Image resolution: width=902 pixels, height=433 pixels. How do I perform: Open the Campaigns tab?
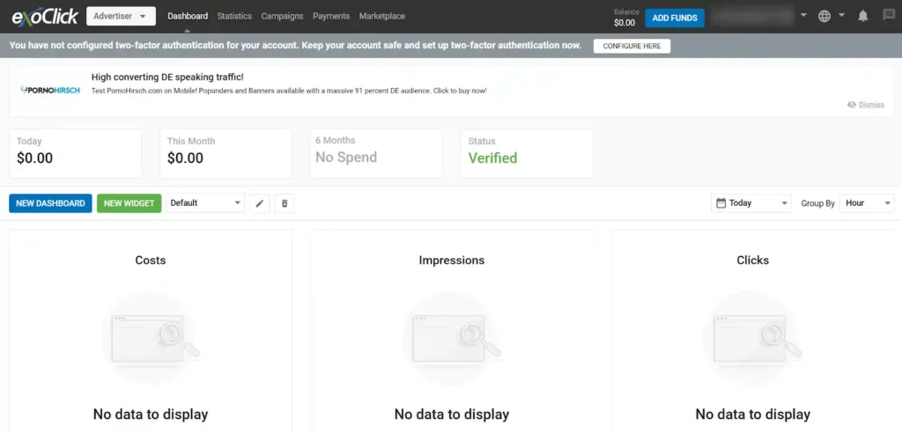(x=282, y=16)
